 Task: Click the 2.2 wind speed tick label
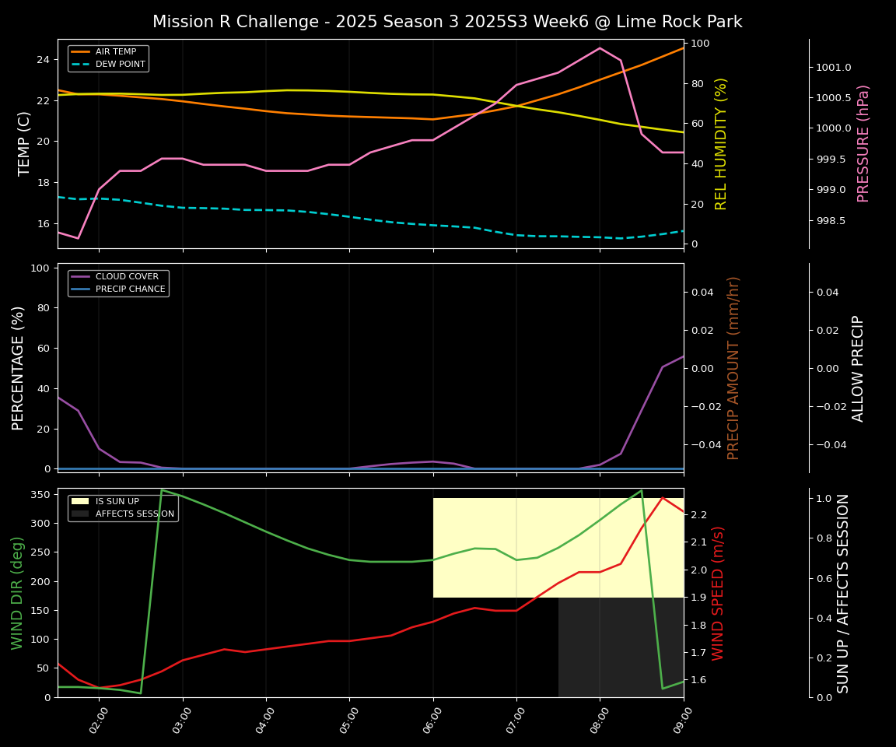coord(699,515)
